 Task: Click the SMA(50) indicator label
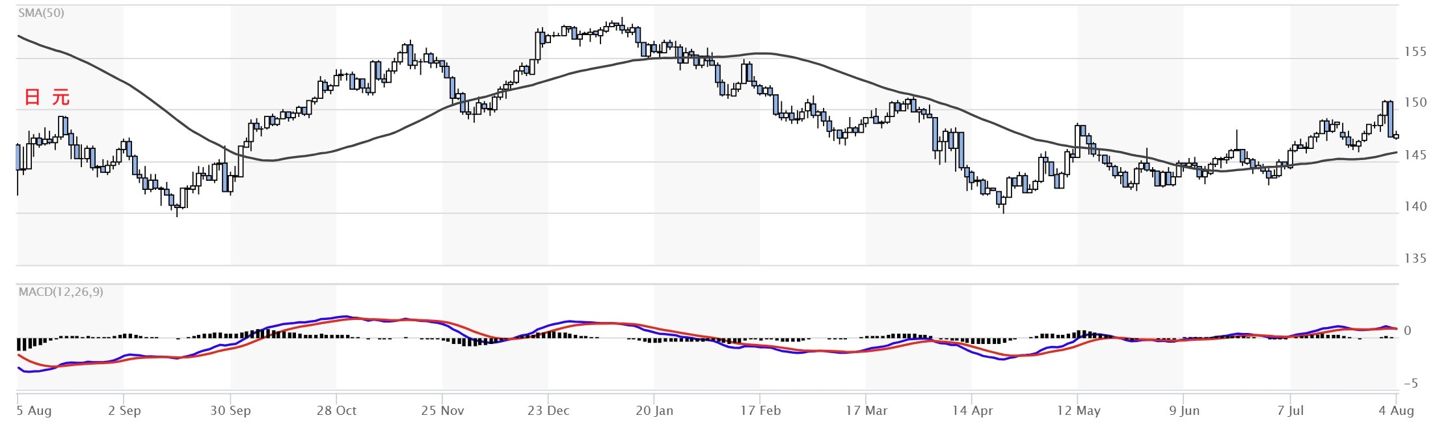pyautogui.click(x=41, y=13)
